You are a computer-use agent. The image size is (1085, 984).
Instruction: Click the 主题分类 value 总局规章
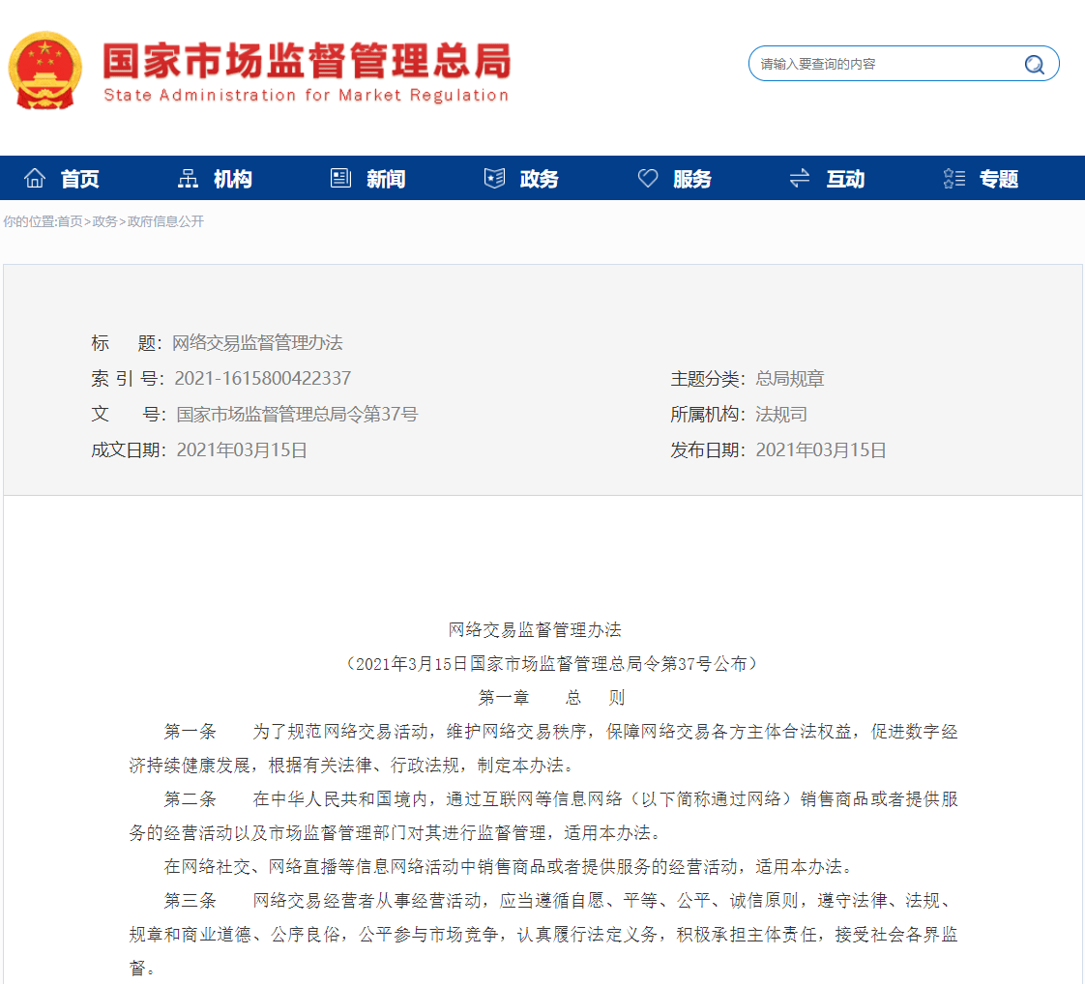click(x=789, y=379)
